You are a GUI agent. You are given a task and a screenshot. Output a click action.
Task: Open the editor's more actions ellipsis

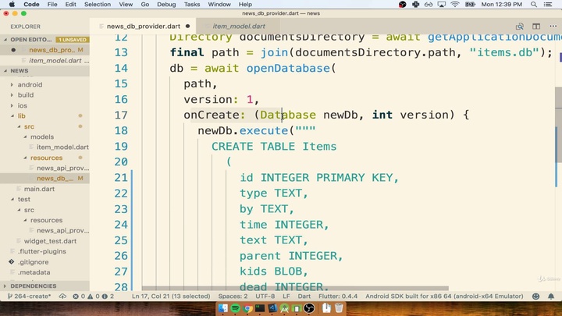[x=552, y=26]
